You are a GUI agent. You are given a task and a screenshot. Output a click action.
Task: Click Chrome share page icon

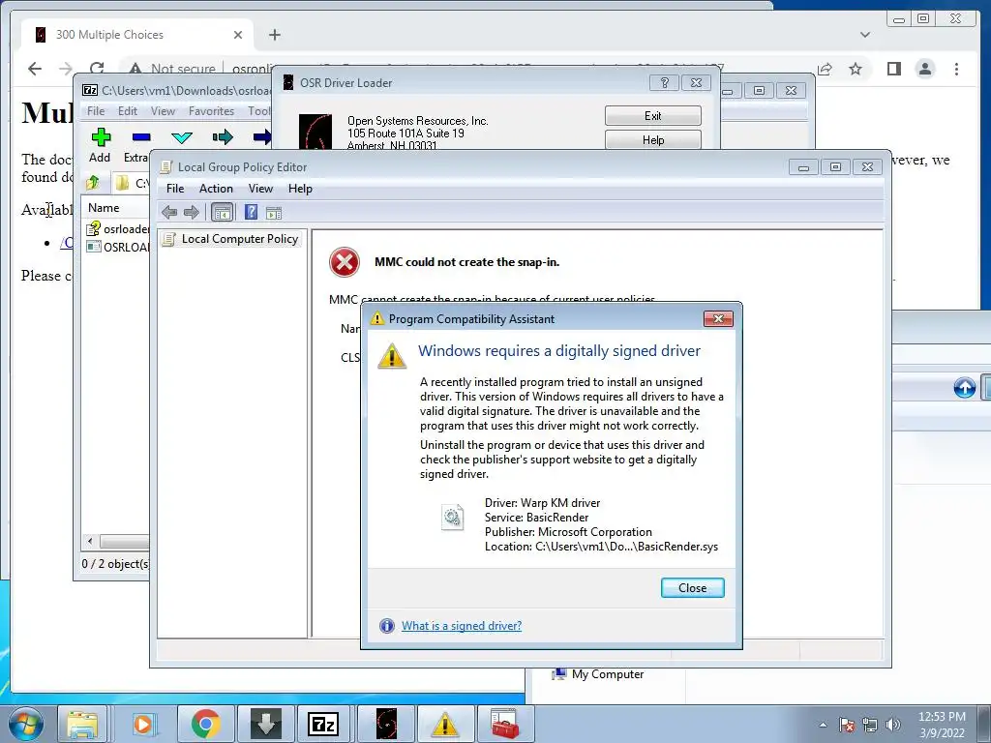pos(825,69)
